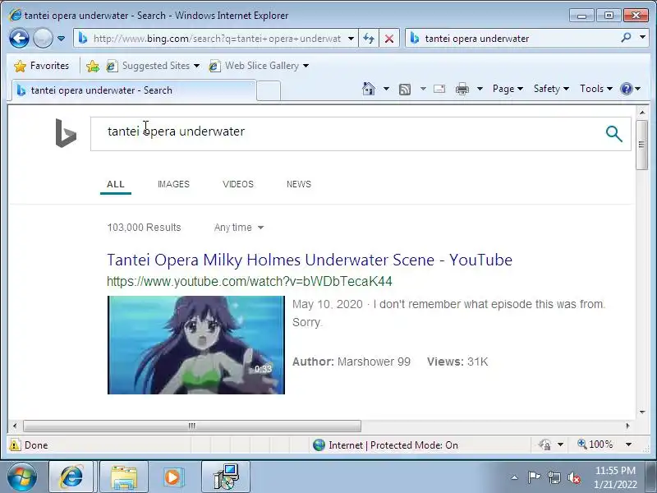Click the taskbar clock showing 11:55 PM
Screen dimensions: 657x493
[615, 477]
